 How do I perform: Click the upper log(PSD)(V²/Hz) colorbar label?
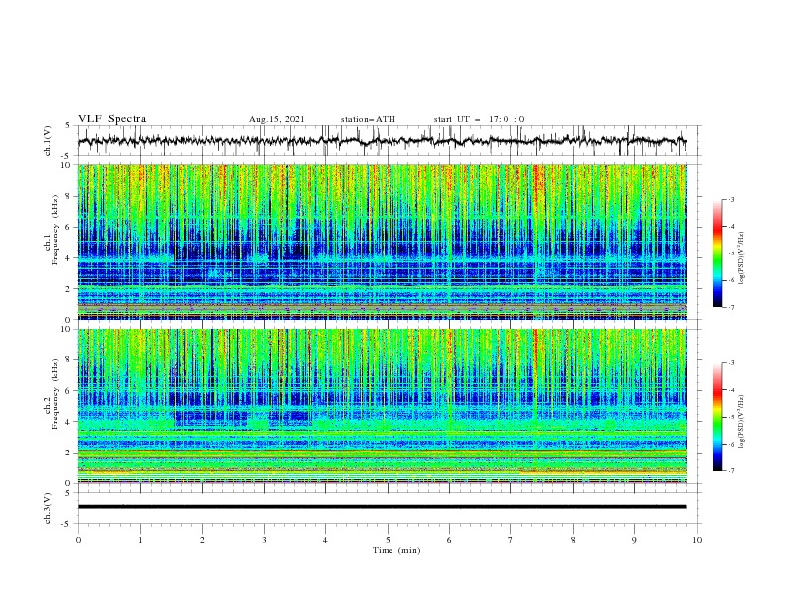pyautogui.click(x=741, y=258)
